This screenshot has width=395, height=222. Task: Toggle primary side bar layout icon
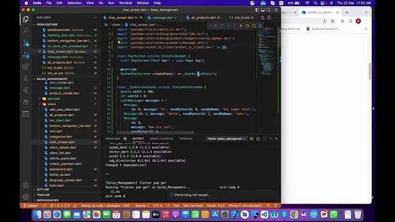tap(257, 10)
